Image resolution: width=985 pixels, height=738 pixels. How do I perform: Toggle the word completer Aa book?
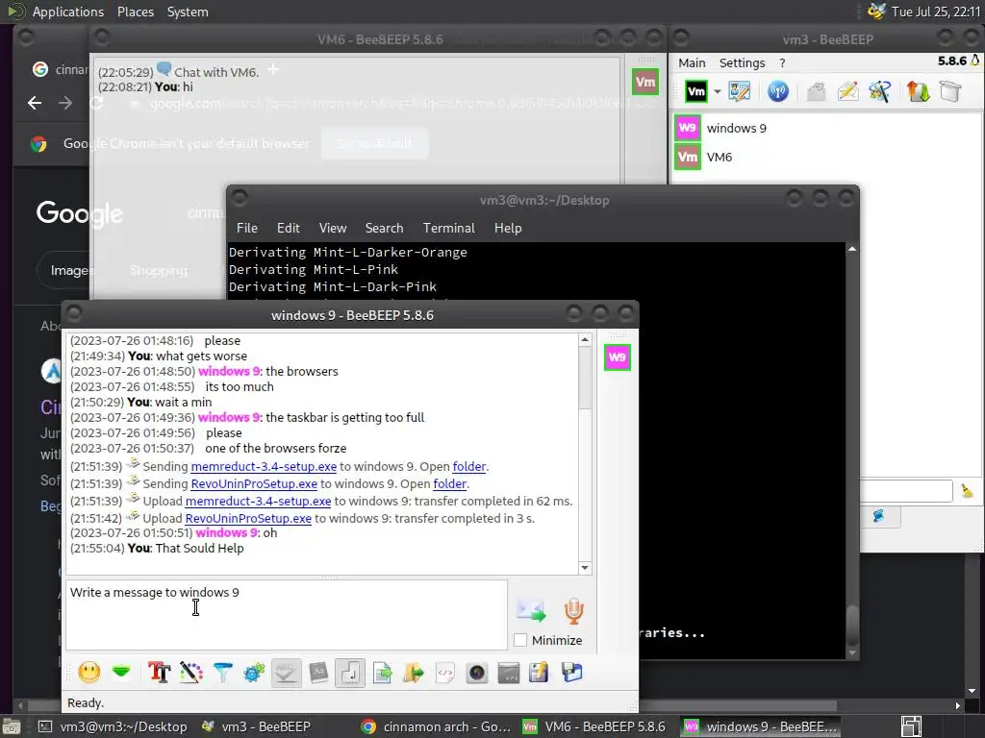318,673
